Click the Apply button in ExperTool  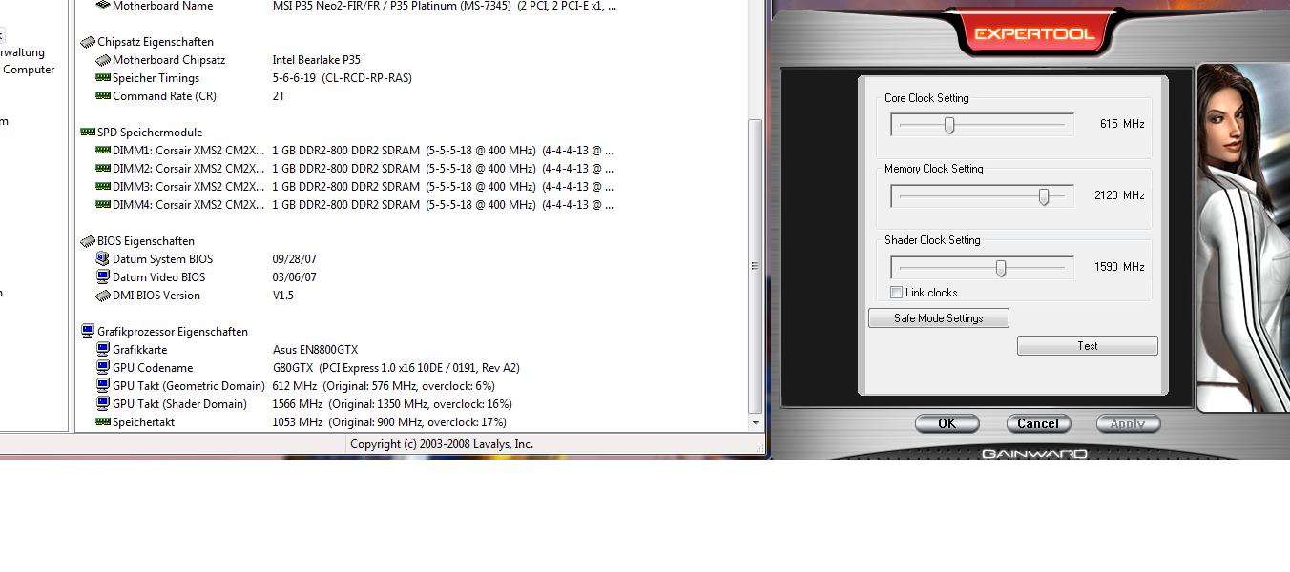pyautogui.click(x=1128, y=424)
